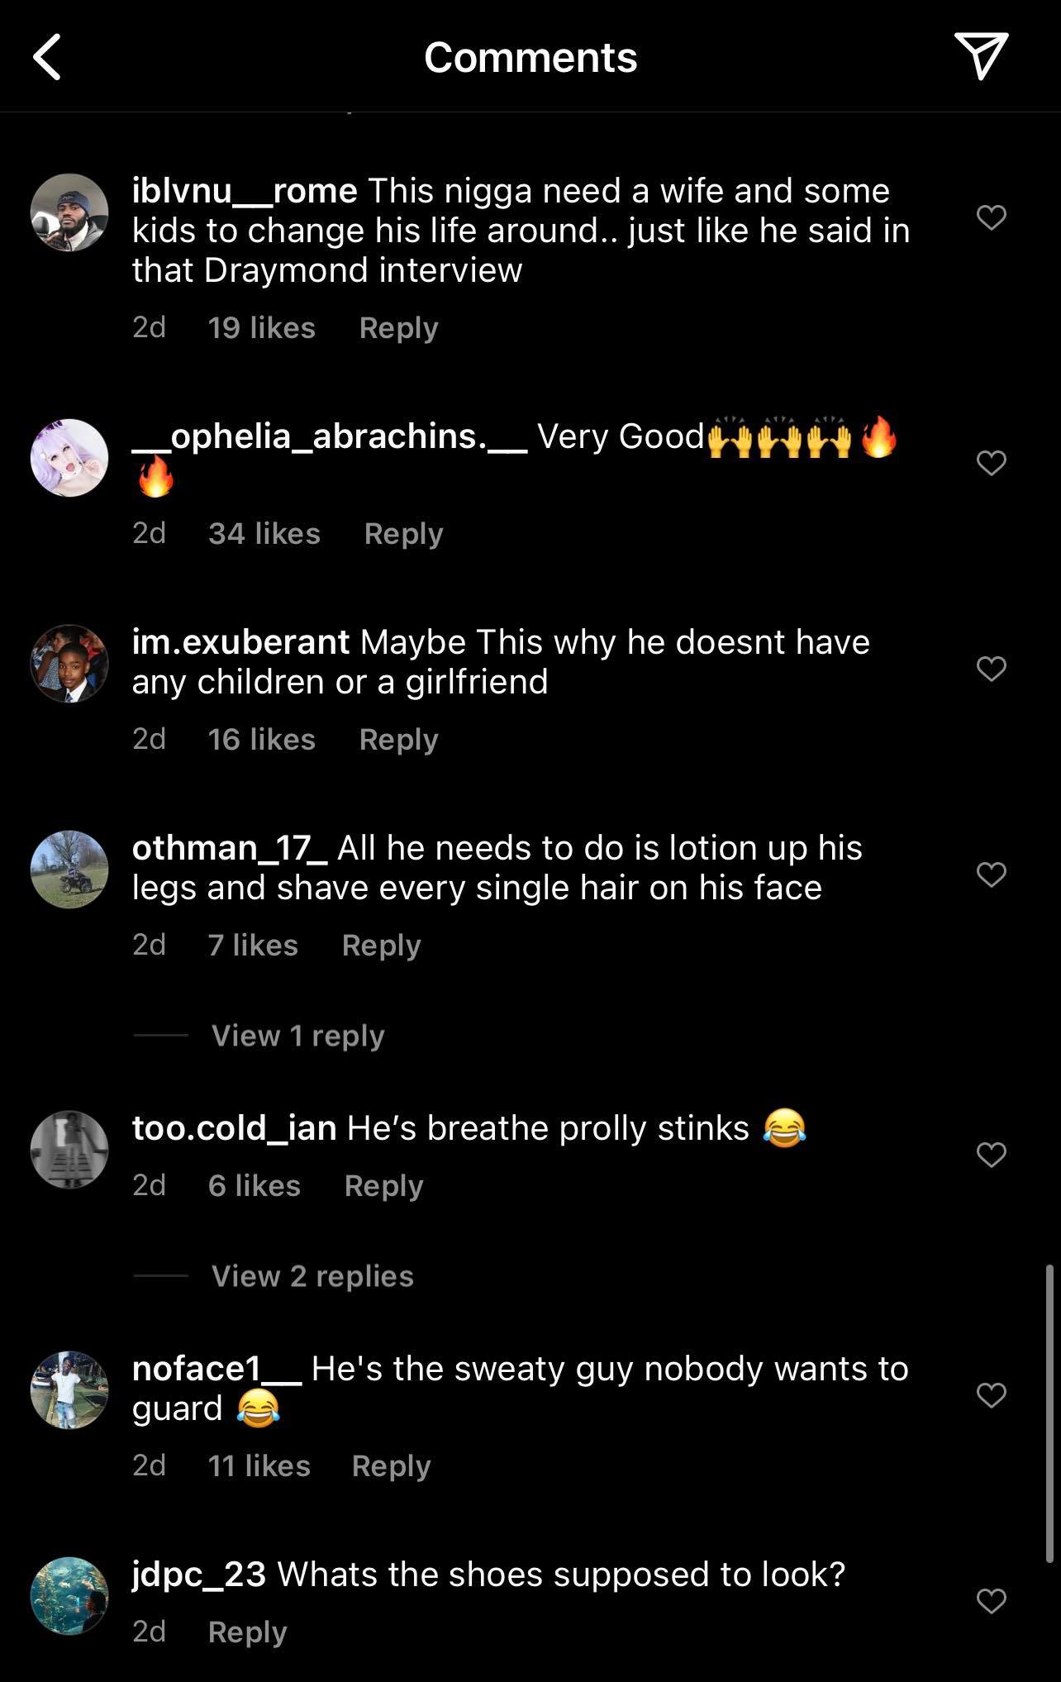Tap heart on too.cold_ian comment
The width and height of the screenshot is (1061, 1682).
pyautogui.click(x=991, y=1154)
